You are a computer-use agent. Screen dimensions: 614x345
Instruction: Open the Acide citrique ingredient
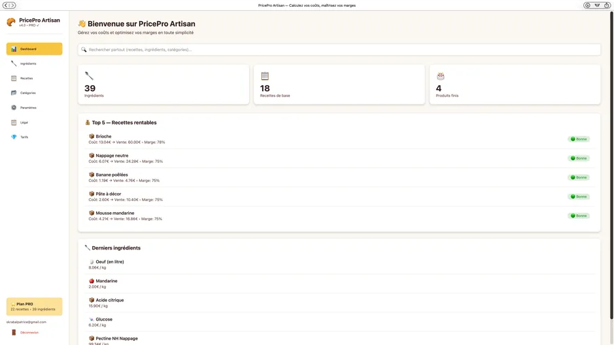339,303
